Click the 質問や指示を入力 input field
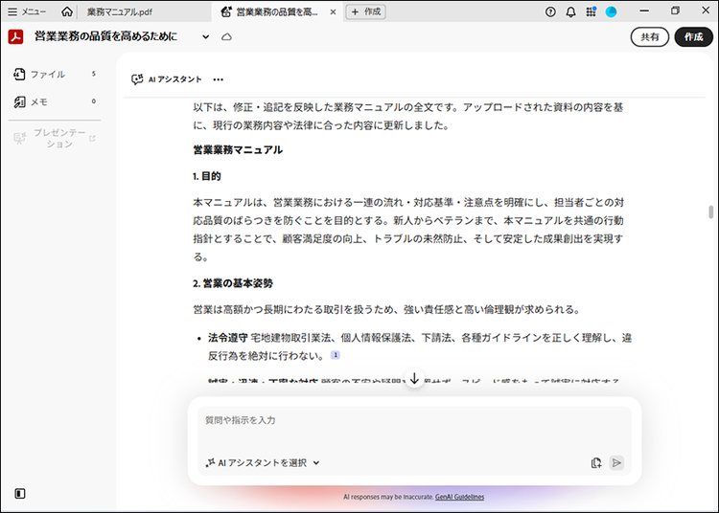This screenshot has width=719, height=513. click(x=414, y=421)
